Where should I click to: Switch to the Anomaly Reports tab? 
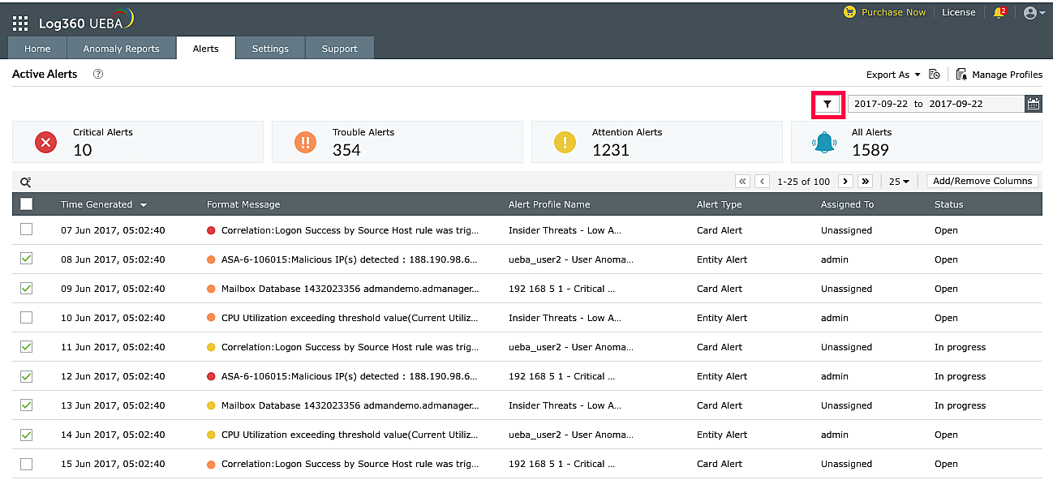121,48
